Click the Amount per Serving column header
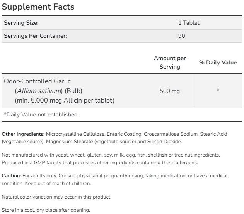The width and height of the screenshot is (244, 214). point(170,62)
